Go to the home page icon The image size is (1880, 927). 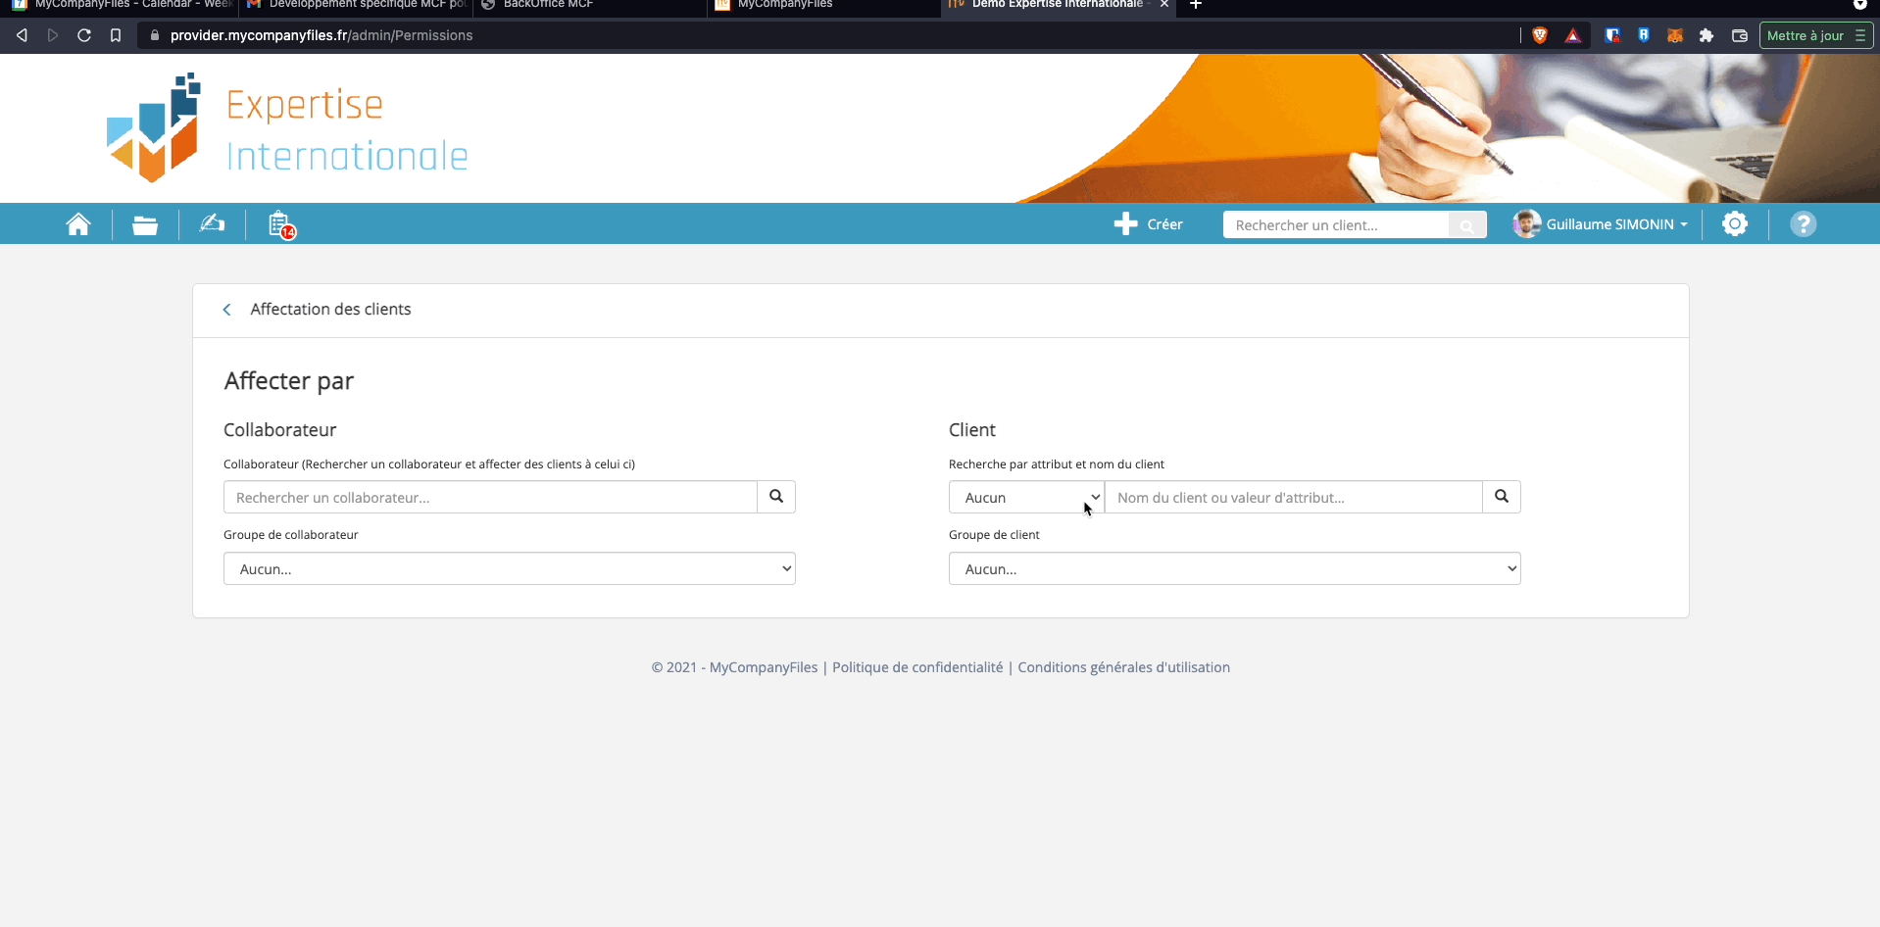tap(78, 224)
